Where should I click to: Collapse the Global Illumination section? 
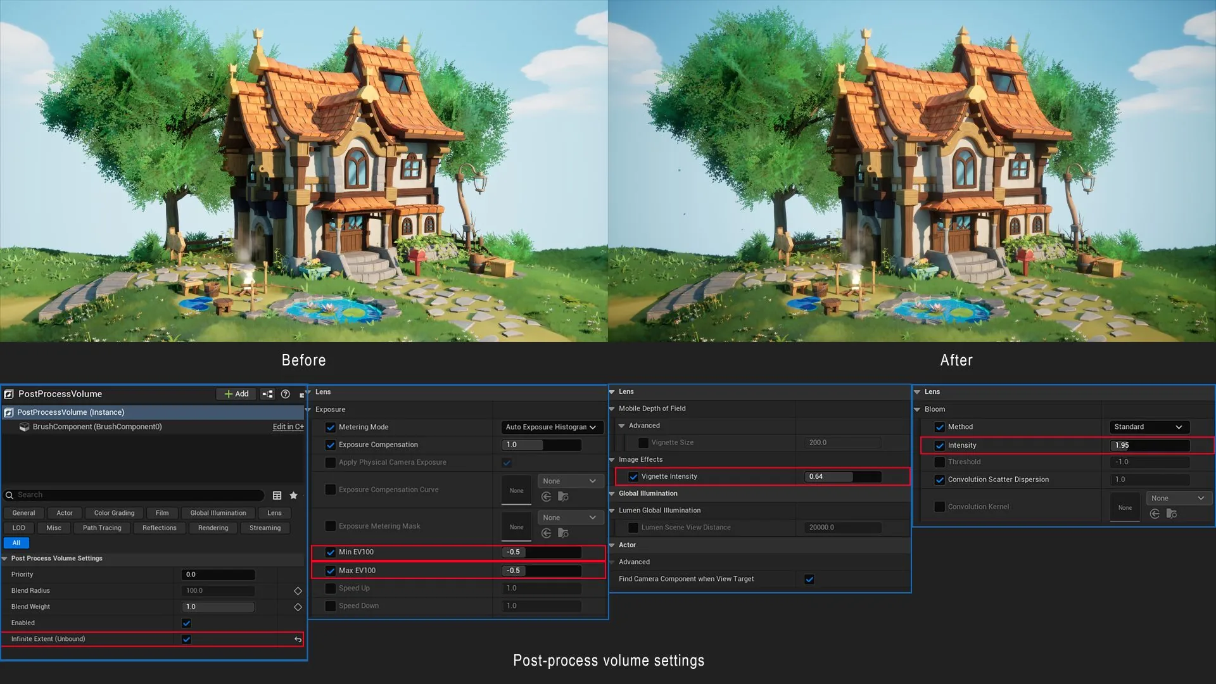pyautogui.click(x=612, y=494)
